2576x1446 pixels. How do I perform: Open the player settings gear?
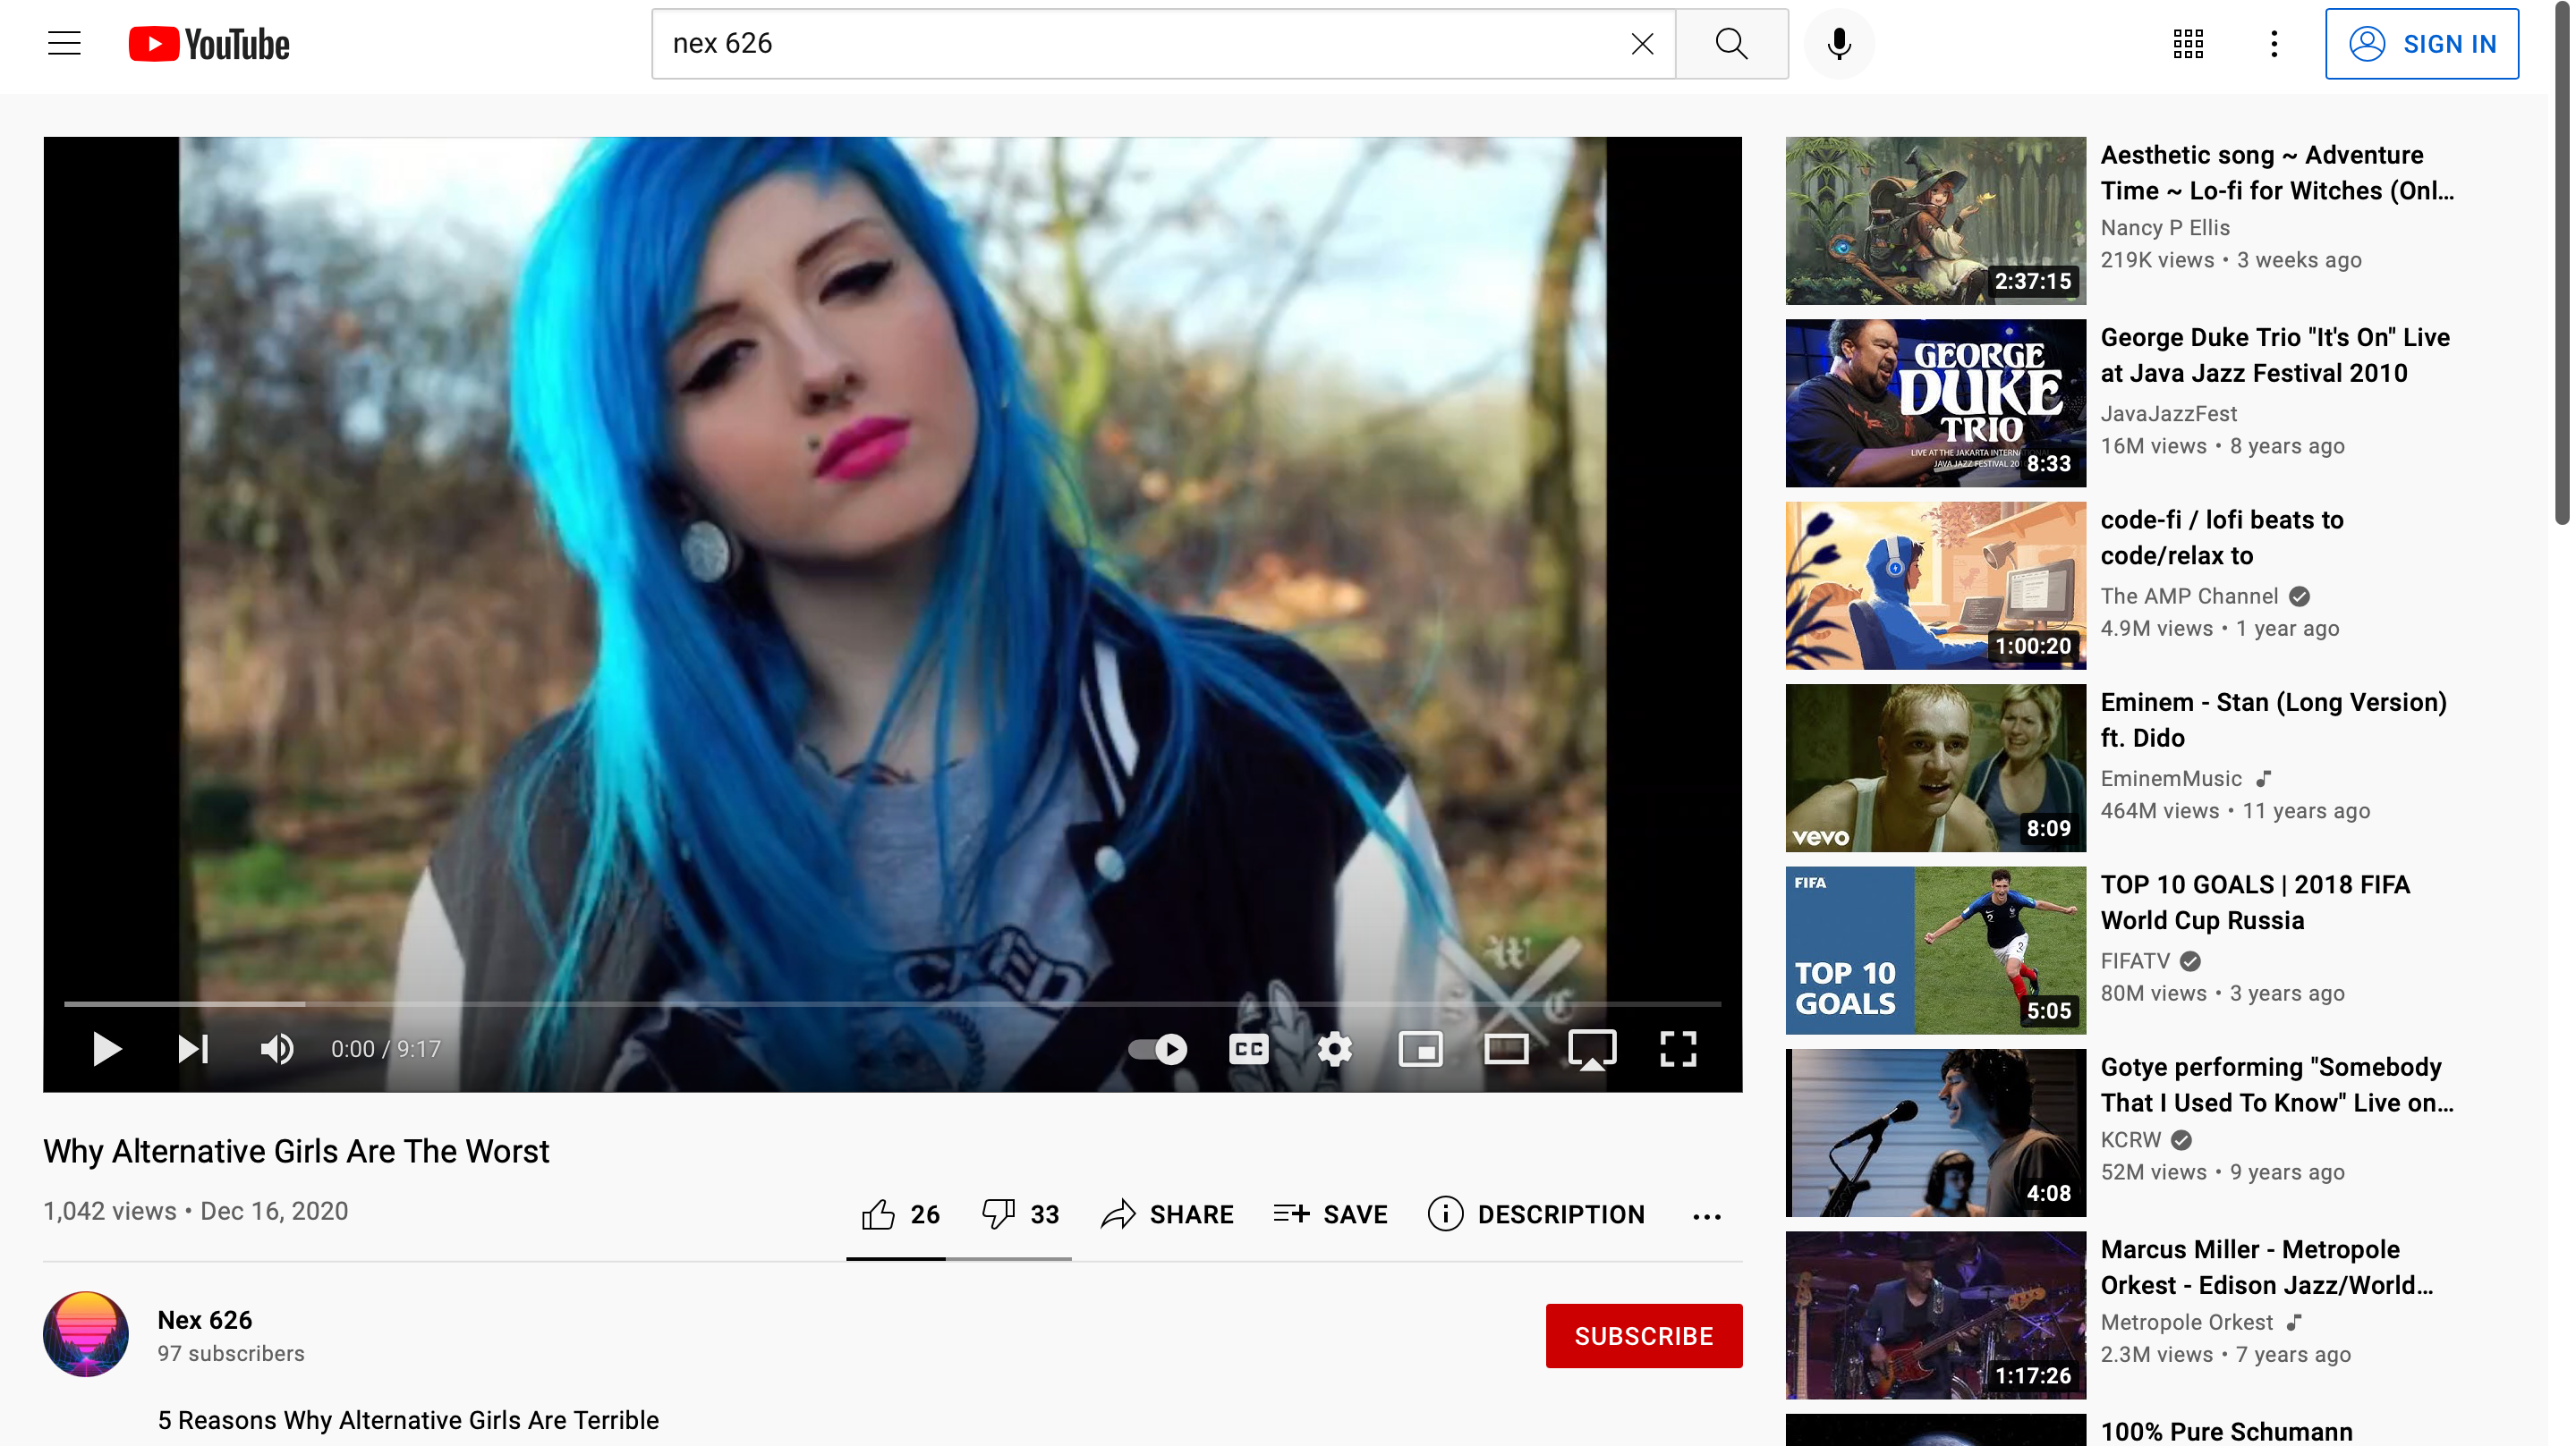coord(1334,1049)
